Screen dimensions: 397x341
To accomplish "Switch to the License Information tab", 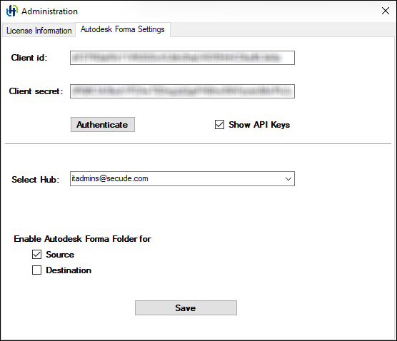I will coord(39,31).
